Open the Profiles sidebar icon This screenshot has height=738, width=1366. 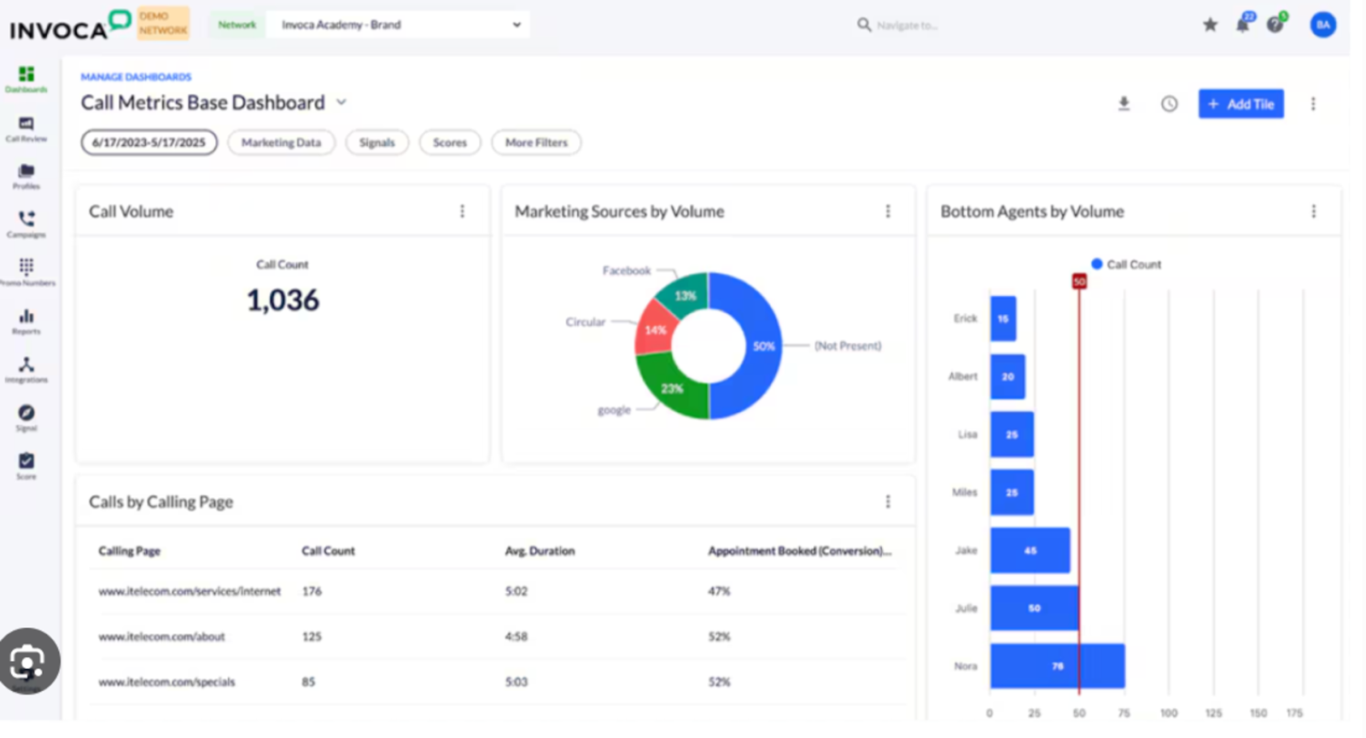[26, 177]
